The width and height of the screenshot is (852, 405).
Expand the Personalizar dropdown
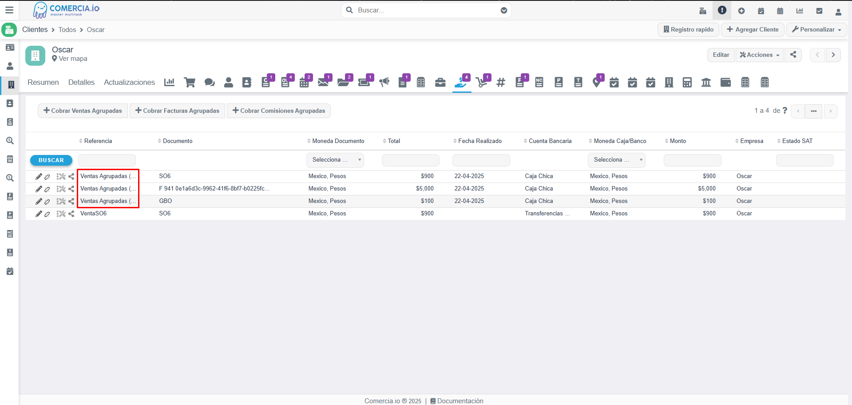point(817,29)
